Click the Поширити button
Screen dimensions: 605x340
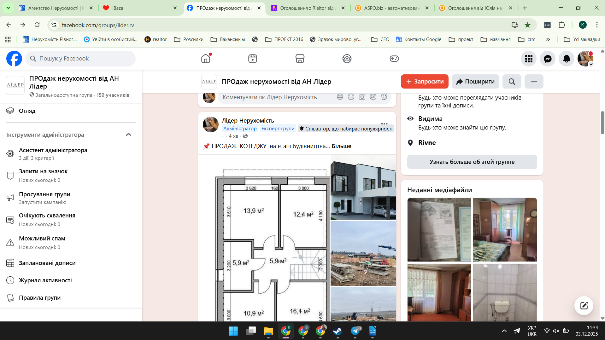click(x=475, y=82)
